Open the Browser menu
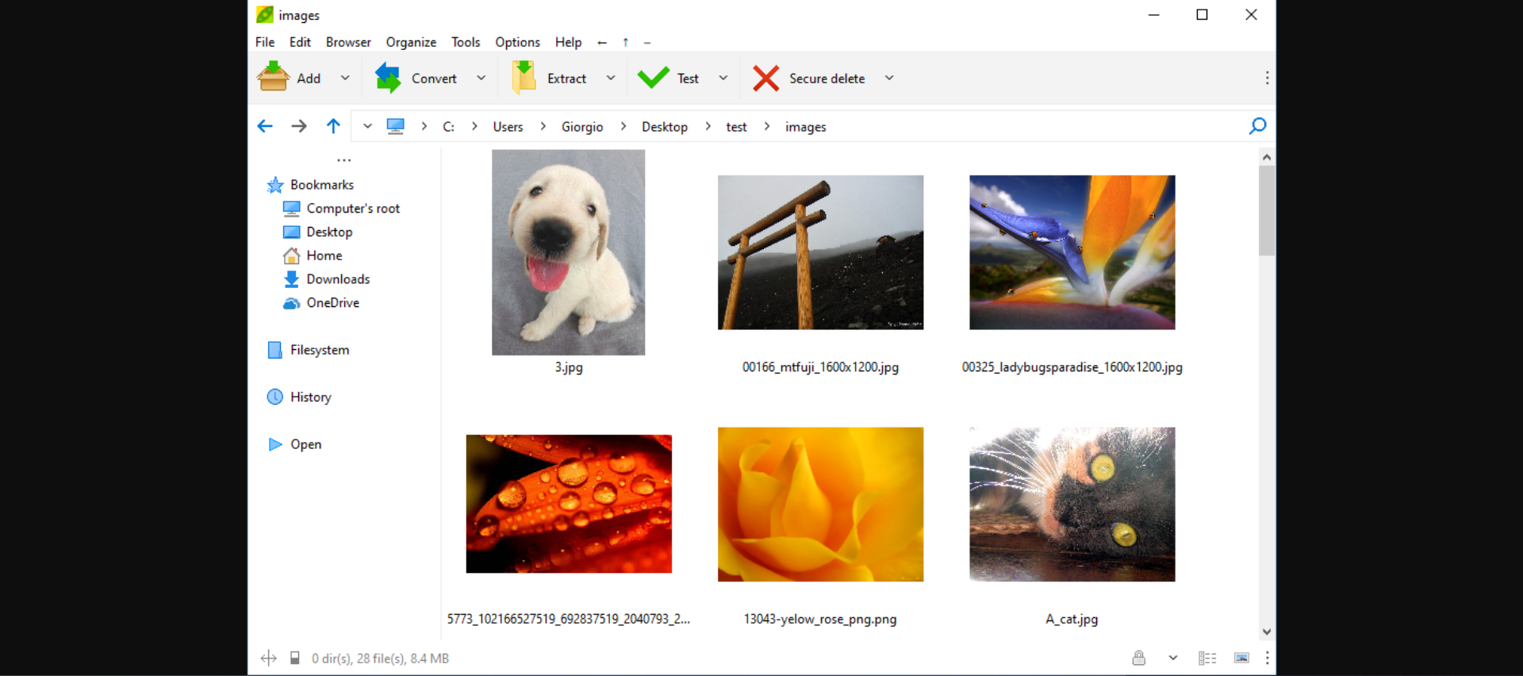 coord(348,42)
